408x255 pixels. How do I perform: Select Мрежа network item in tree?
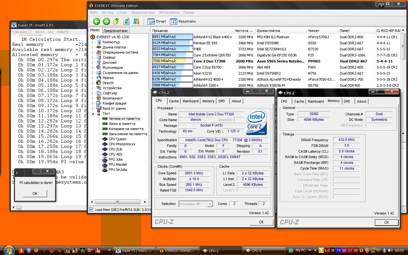tap(108, 78)
